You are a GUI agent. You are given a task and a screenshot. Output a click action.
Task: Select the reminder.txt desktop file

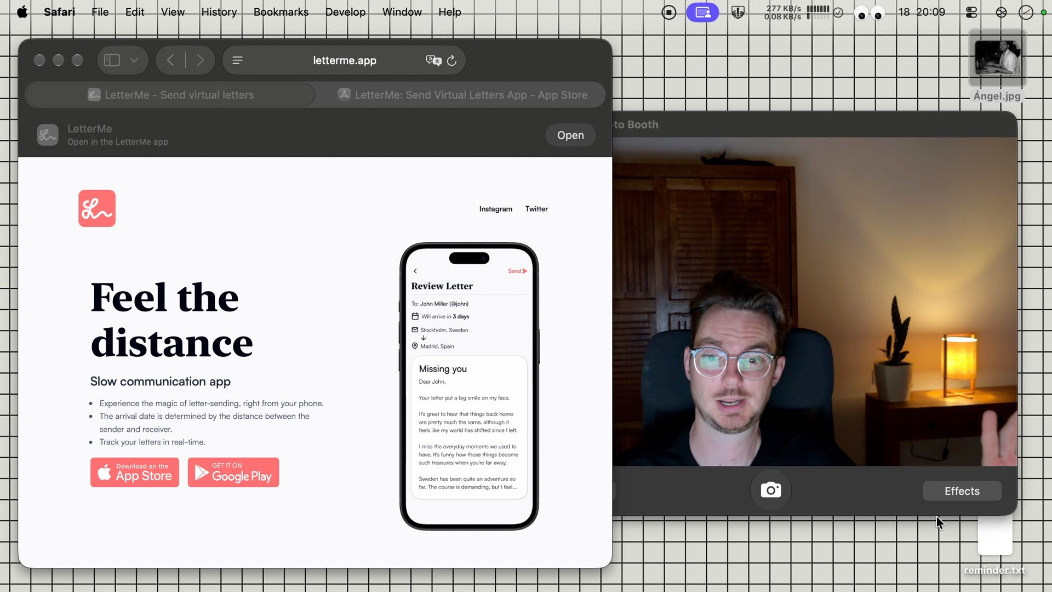(x=994, y=546)
